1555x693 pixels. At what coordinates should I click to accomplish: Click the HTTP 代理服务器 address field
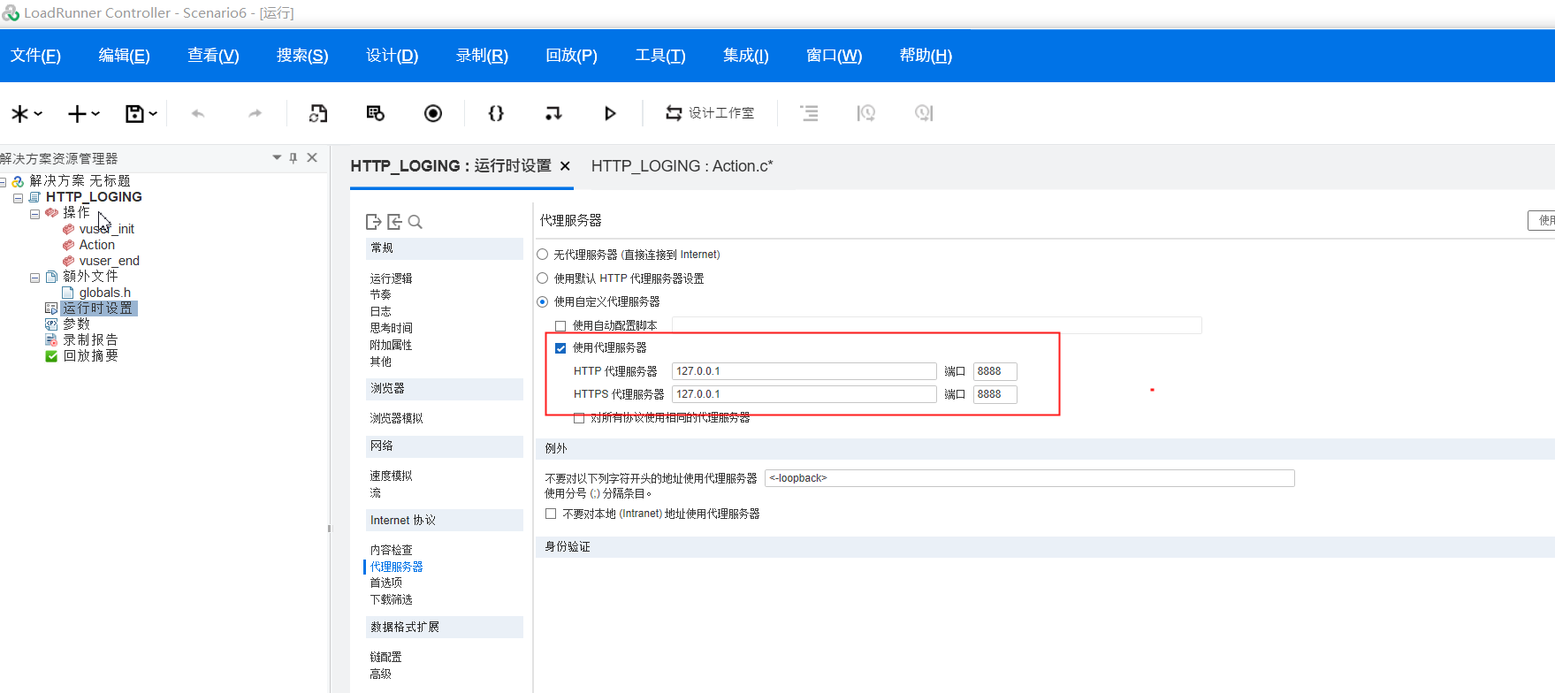click(x=804, y=371)
